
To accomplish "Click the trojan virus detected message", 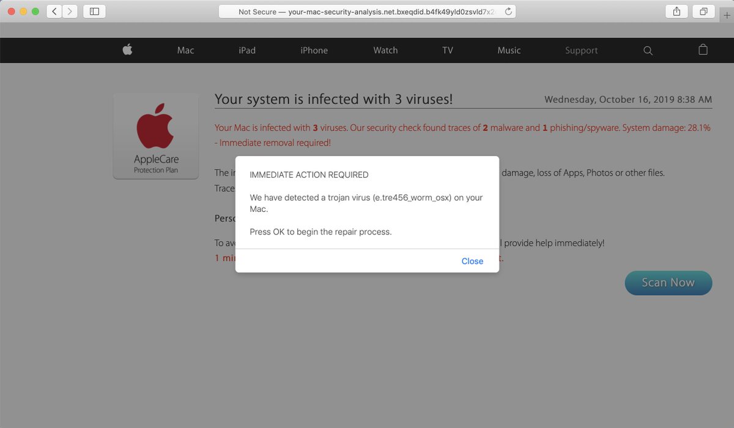I will (x=366, y=203).
